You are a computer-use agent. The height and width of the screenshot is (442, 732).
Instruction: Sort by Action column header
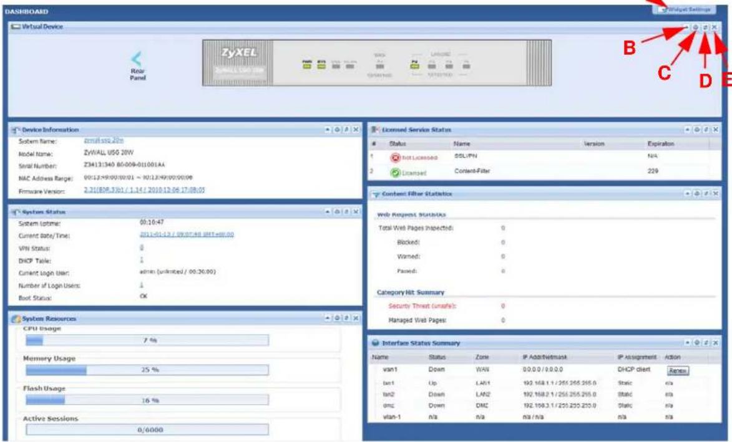(672, 357)
